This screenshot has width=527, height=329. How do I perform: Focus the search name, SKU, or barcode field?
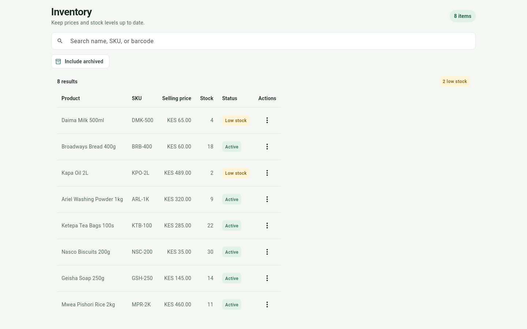point(263,41)
